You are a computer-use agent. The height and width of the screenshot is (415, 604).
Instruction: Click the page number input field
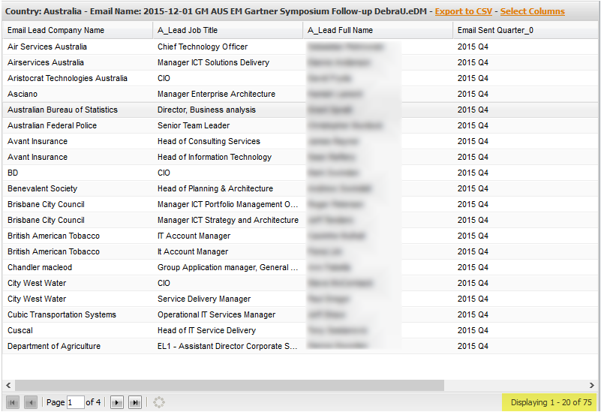76,403
